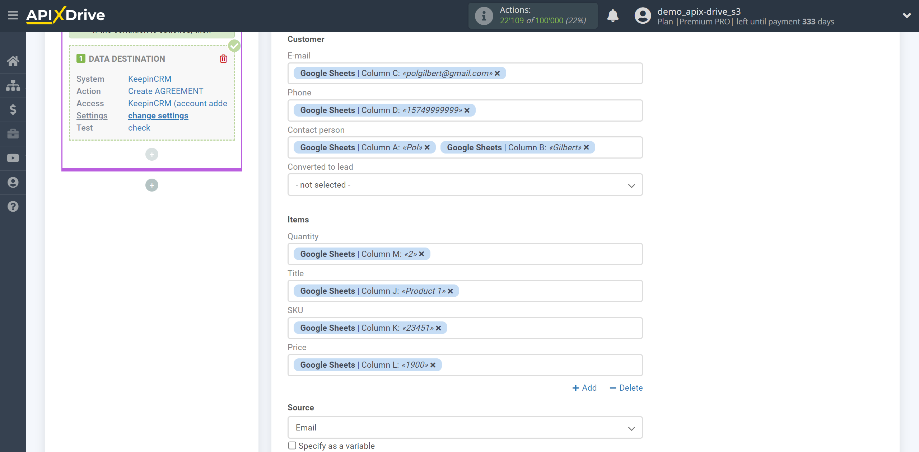Open the hamburger menu
The height and width of the screenshot is (452, 919).
click(13, 15)
